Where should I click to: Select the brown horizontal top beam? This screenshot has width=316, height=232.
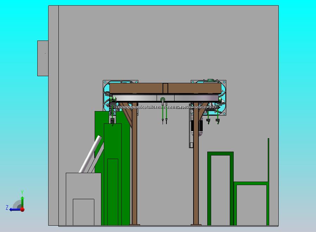tap(165, 88)
